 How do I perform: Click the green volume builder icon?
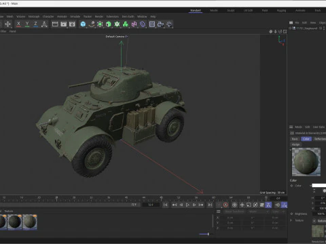coord(126,24)
